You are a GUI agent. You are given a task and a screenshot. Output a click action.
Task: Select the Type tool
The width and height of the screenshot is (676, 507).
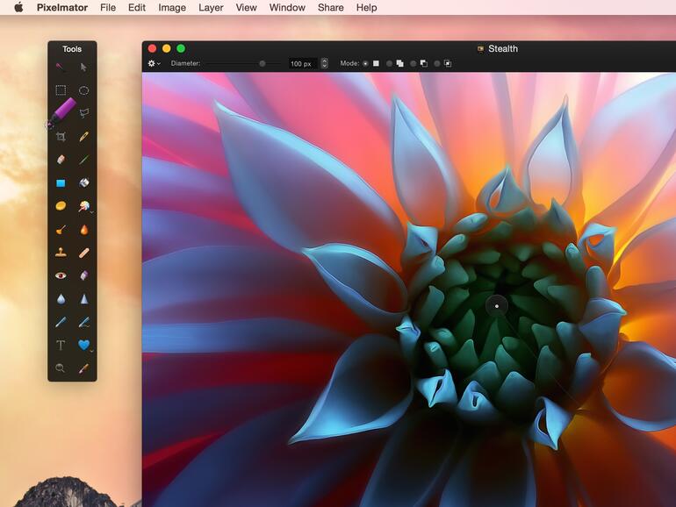(x=61, y=346)
